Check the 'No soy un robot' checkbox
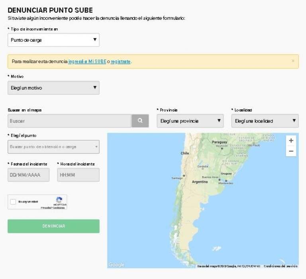This screenshot has width=306, height=279. click(13, 202)
